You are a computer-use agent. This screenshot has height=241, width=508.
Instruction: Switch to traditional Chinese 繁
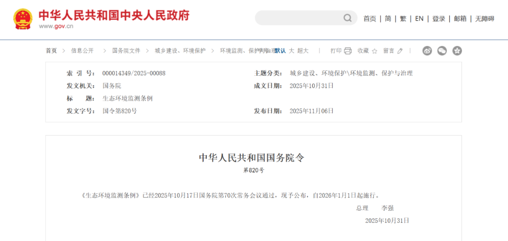403,19
